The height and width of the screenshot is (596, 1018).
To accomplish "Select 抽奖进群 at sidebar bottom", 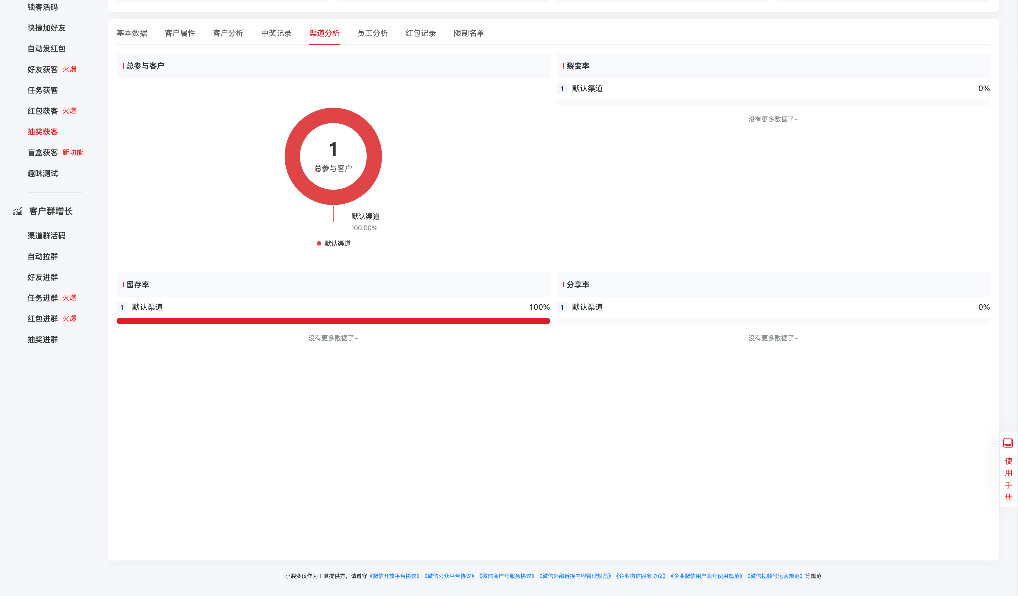I will [x=42, y=339].
